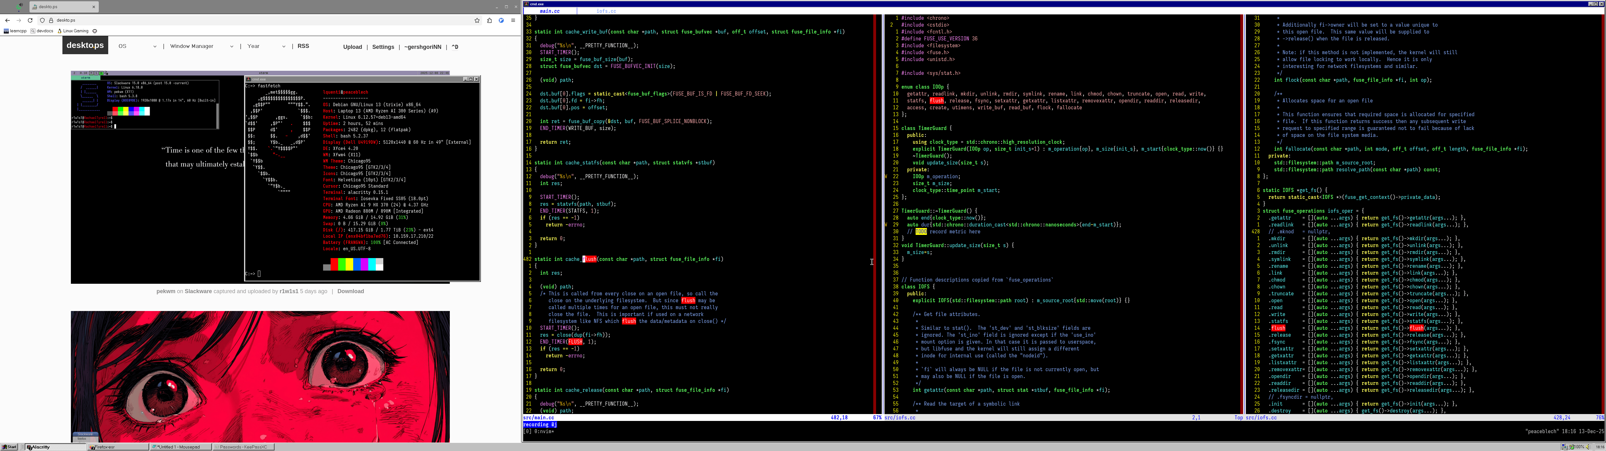
Task: Open the Year filter dropdown
Action: [266, 46]
